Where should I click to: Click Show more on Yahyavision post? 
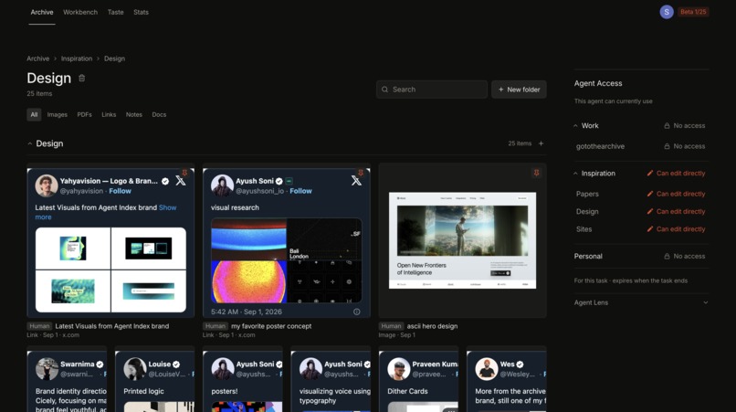pos(168,207)
